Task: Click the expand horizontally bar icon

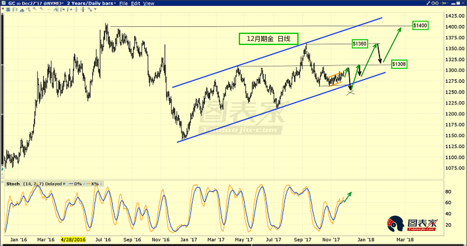Action: click(x=76, y=10)
